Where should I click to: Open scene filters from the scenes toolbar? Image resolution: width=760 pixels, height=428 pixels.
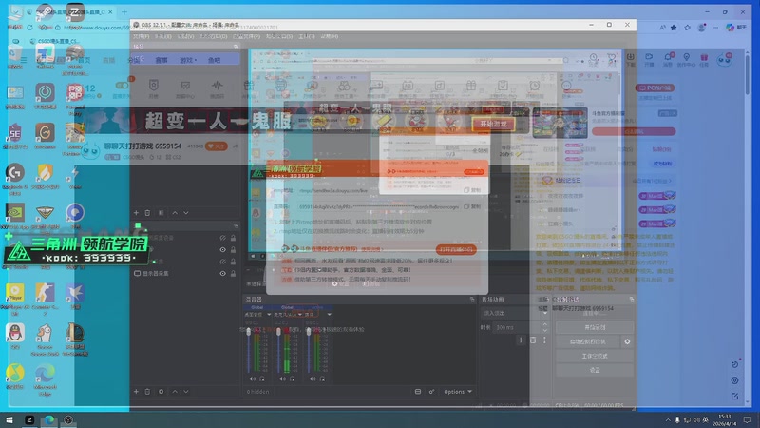pyautogui.click(x=161, y=213)
